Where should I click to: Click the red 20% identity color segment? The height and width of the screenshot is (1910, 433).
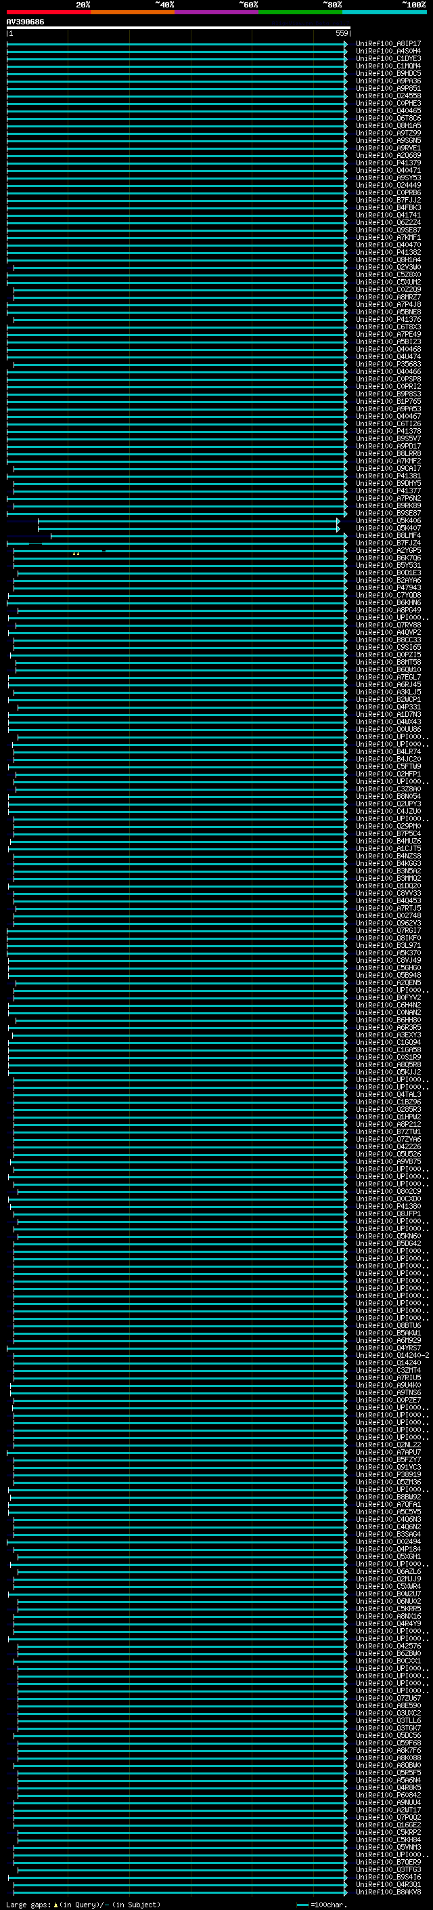click(49, 12)
